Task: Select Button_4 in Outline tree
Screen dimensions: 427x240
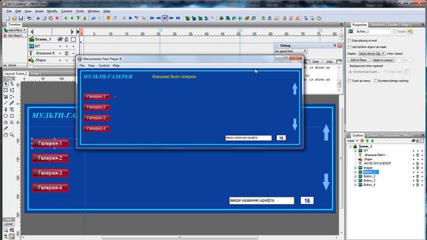Action: click(369, 185)
